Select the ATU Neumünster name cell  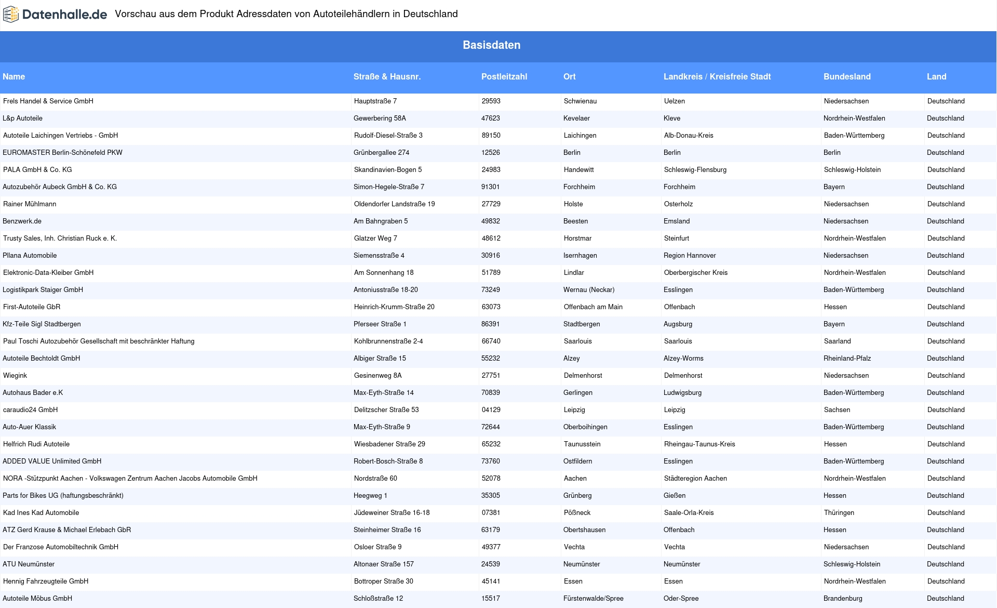[29, 564]
